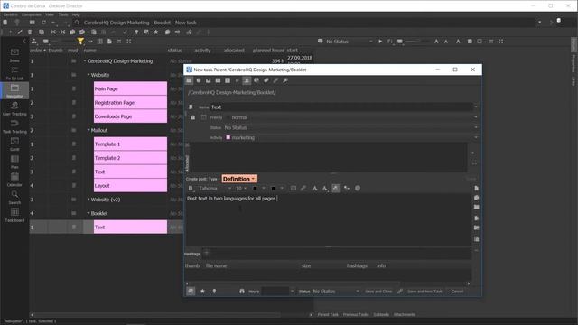Toggle the first button in dialog footer

191,291
